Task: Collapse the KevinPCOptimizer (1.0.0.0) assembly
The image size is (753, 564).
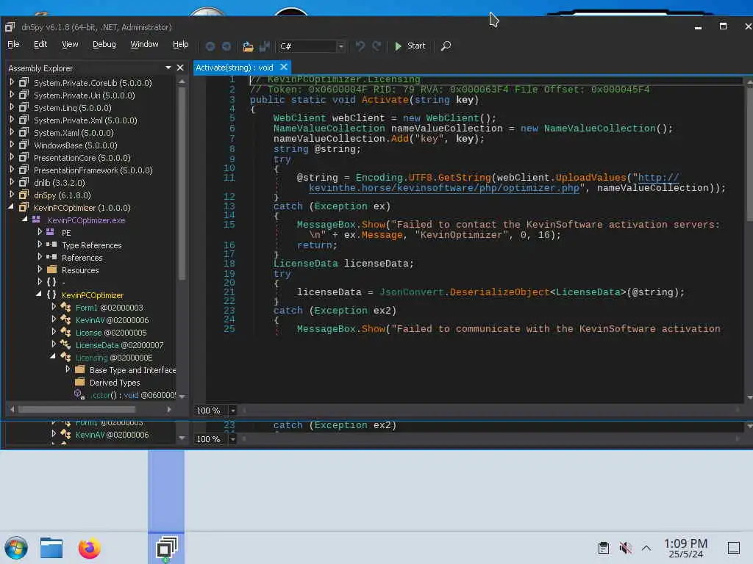Action: (x=11, y=207)
